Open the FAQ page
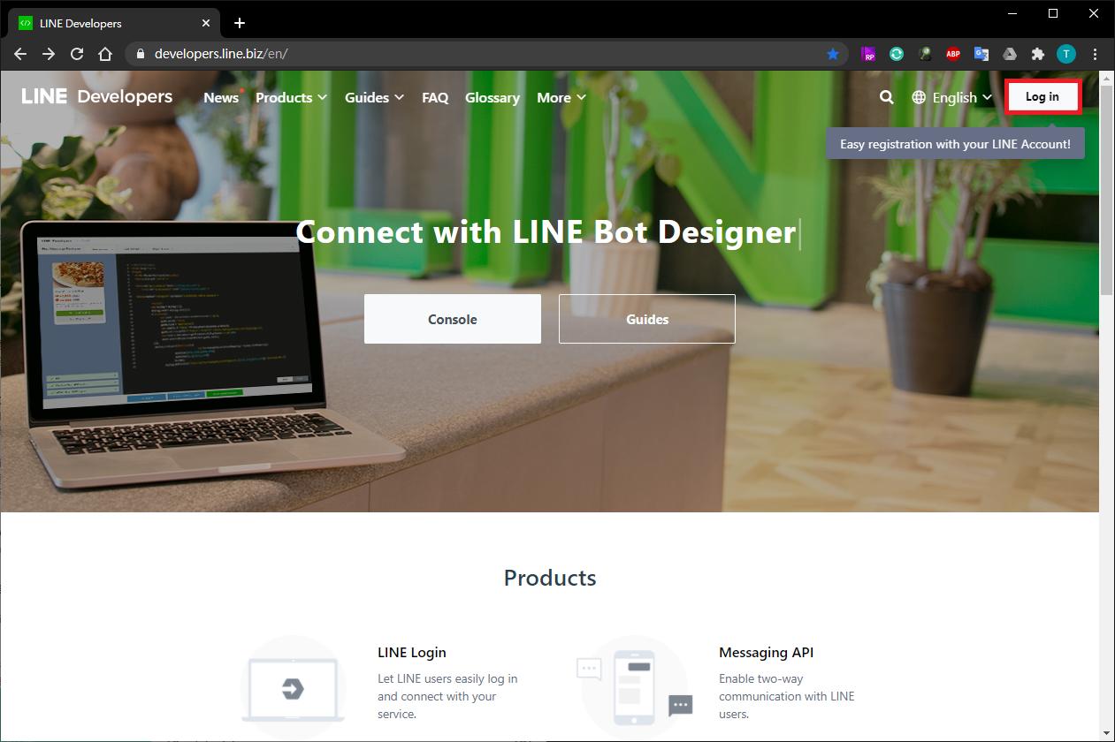This screenshot has width=1115, height=742. [435, 98]
